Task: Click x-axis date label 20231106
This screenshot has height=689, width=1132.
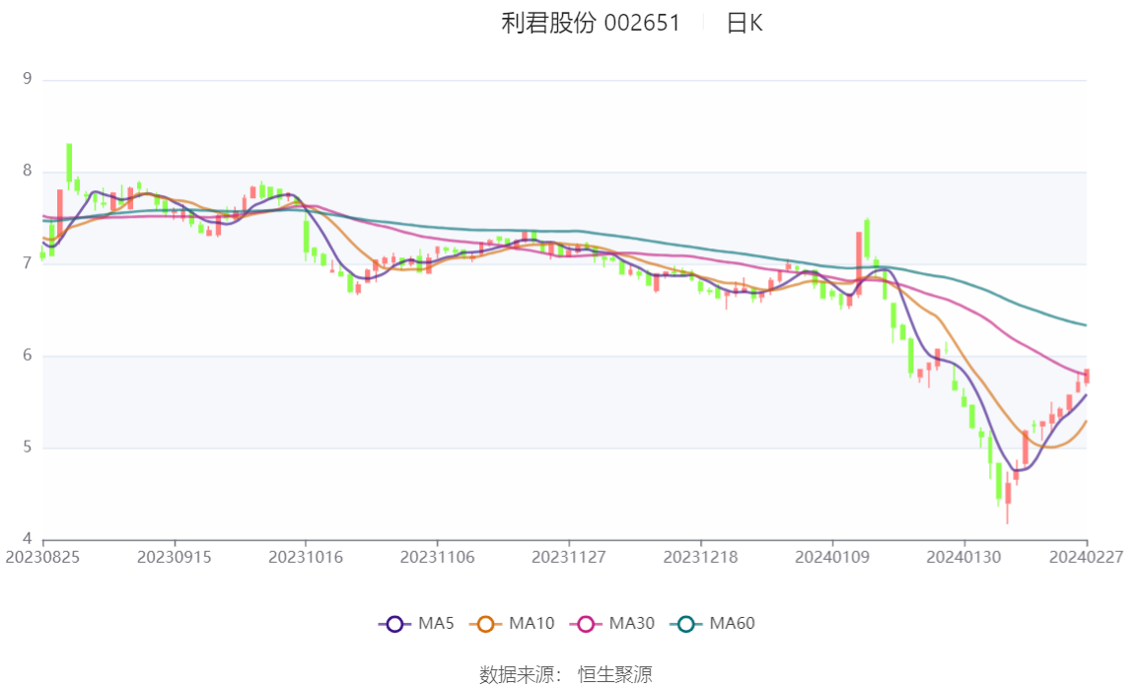Action: coord(438,557)
